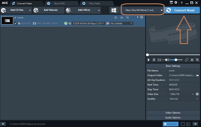Click the rmvb video thumbnail
Screen dimensions: 201x127
point(7,21)
